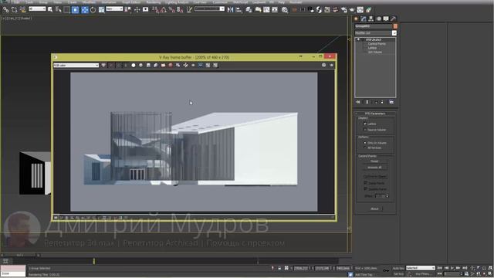The height and width of the screenshot is (278, 494).
Task: Switch to the Hierarchy command panel tab
Action: [x=371, y=19]
